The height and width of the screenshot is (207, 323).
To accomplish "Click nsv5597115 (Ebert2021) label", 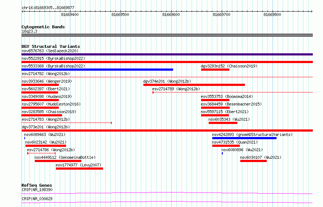I will tap(225, 112).
